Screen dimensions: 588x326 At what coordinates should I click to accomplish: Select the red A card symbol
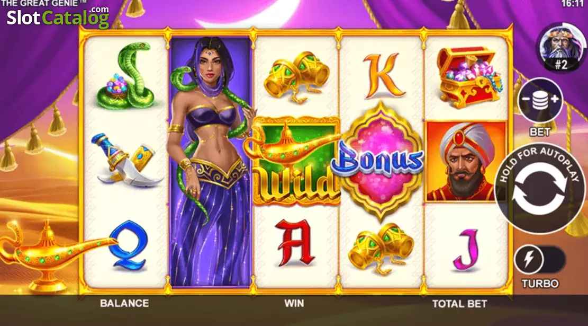click(x=294, y=243)
